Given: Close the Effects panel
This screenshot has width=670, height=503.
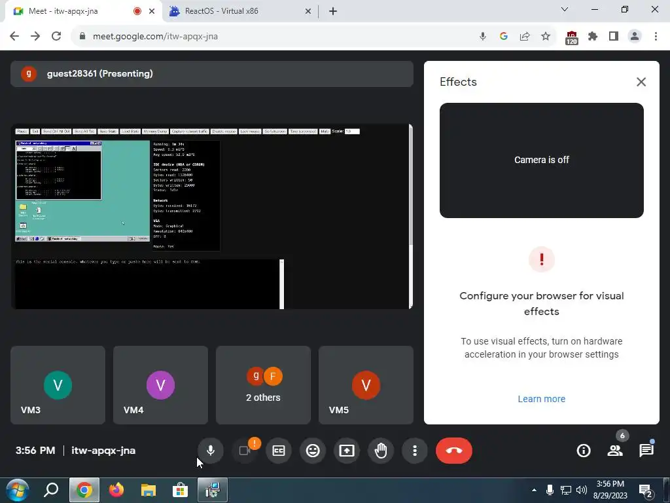Looking at the screenshot, I should coord(641,82).
